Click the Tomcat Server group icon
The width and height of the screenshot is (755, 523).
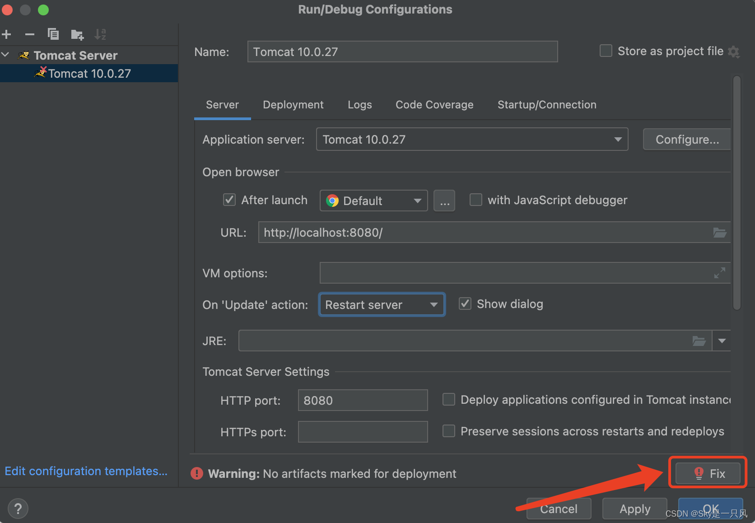23,55
